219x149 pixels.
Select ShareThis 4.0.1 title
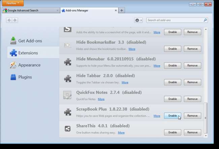point(92,126)
